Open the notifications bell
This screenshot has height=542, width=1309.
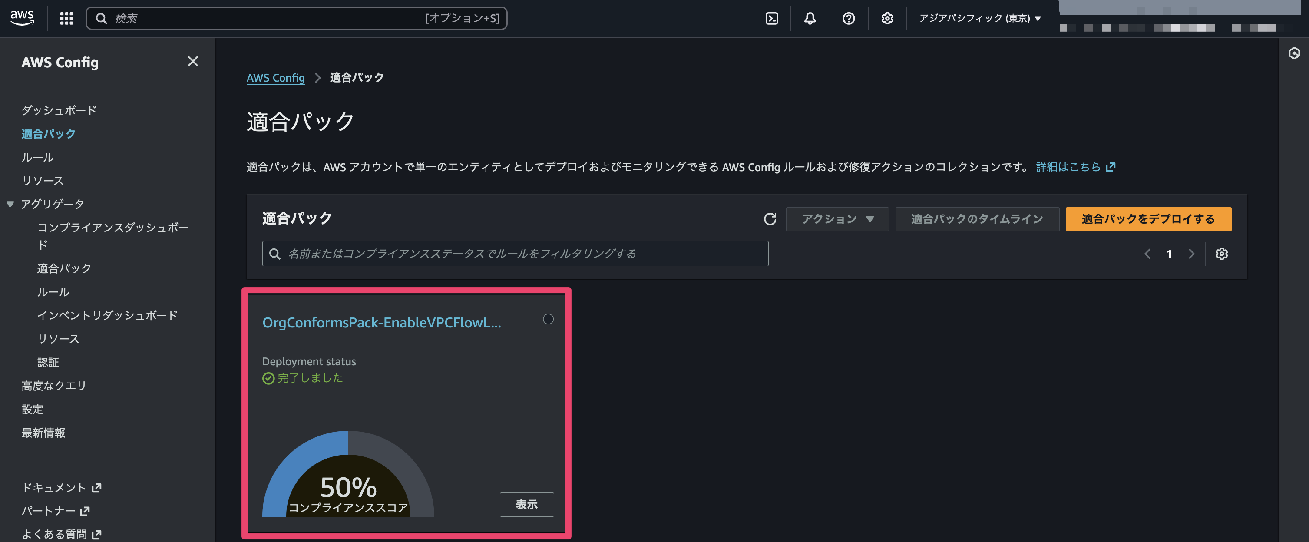click(810, 18)
